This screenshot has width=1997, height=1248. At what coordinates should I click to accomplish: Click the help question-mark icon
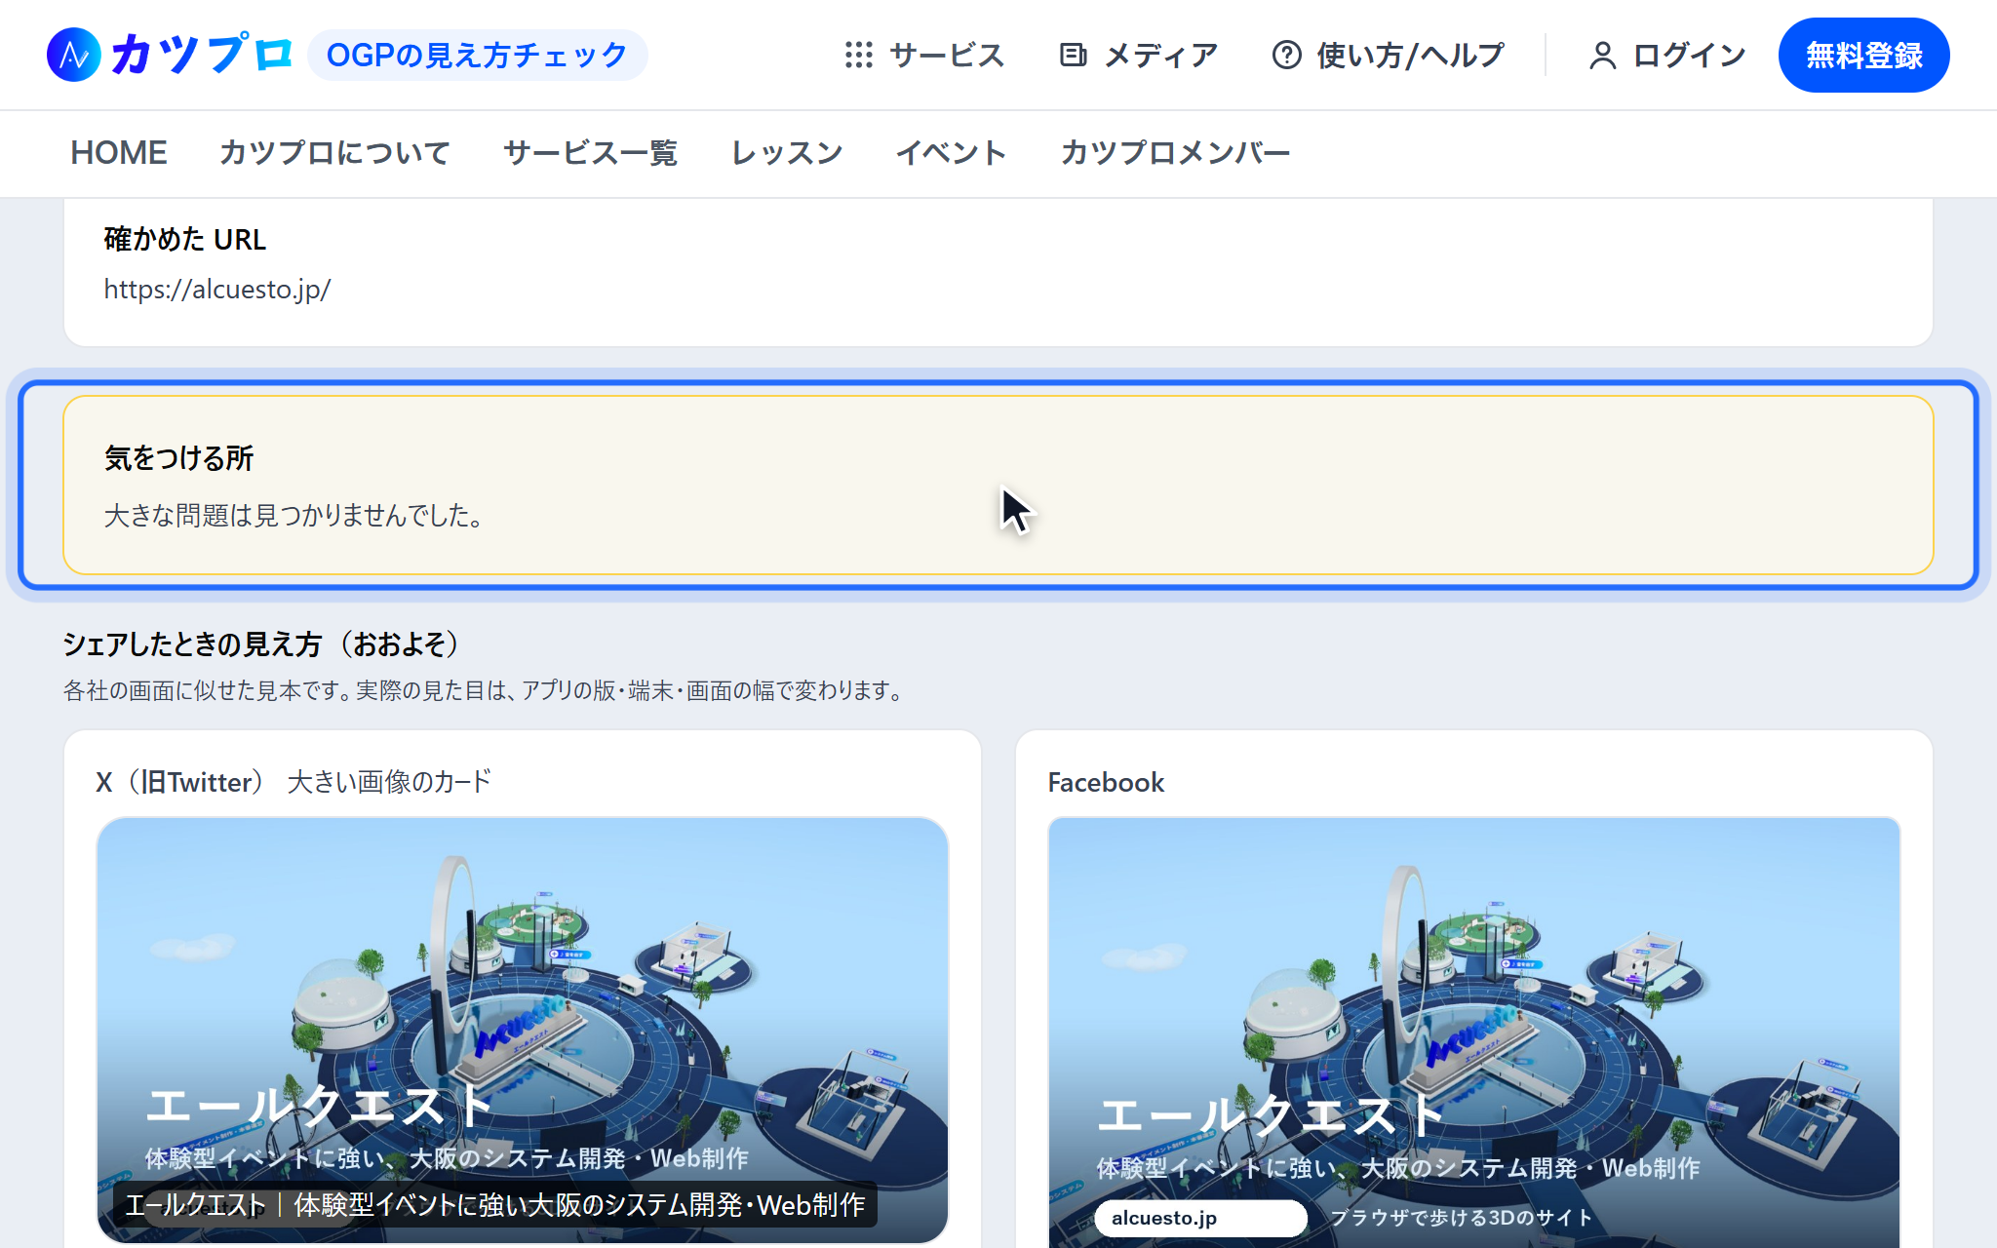click(1286, 56)
